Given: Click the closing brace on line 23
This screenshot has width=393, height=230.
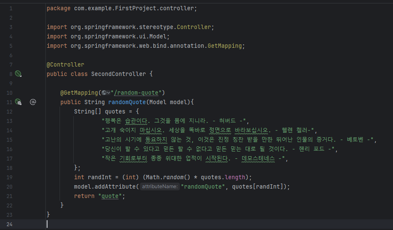Looking at the screenshot, I should pyautogui.click(x=48, y=215).
